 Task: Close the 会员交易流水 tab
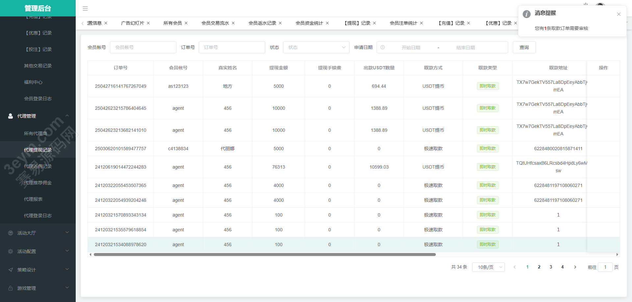point(233,23)
